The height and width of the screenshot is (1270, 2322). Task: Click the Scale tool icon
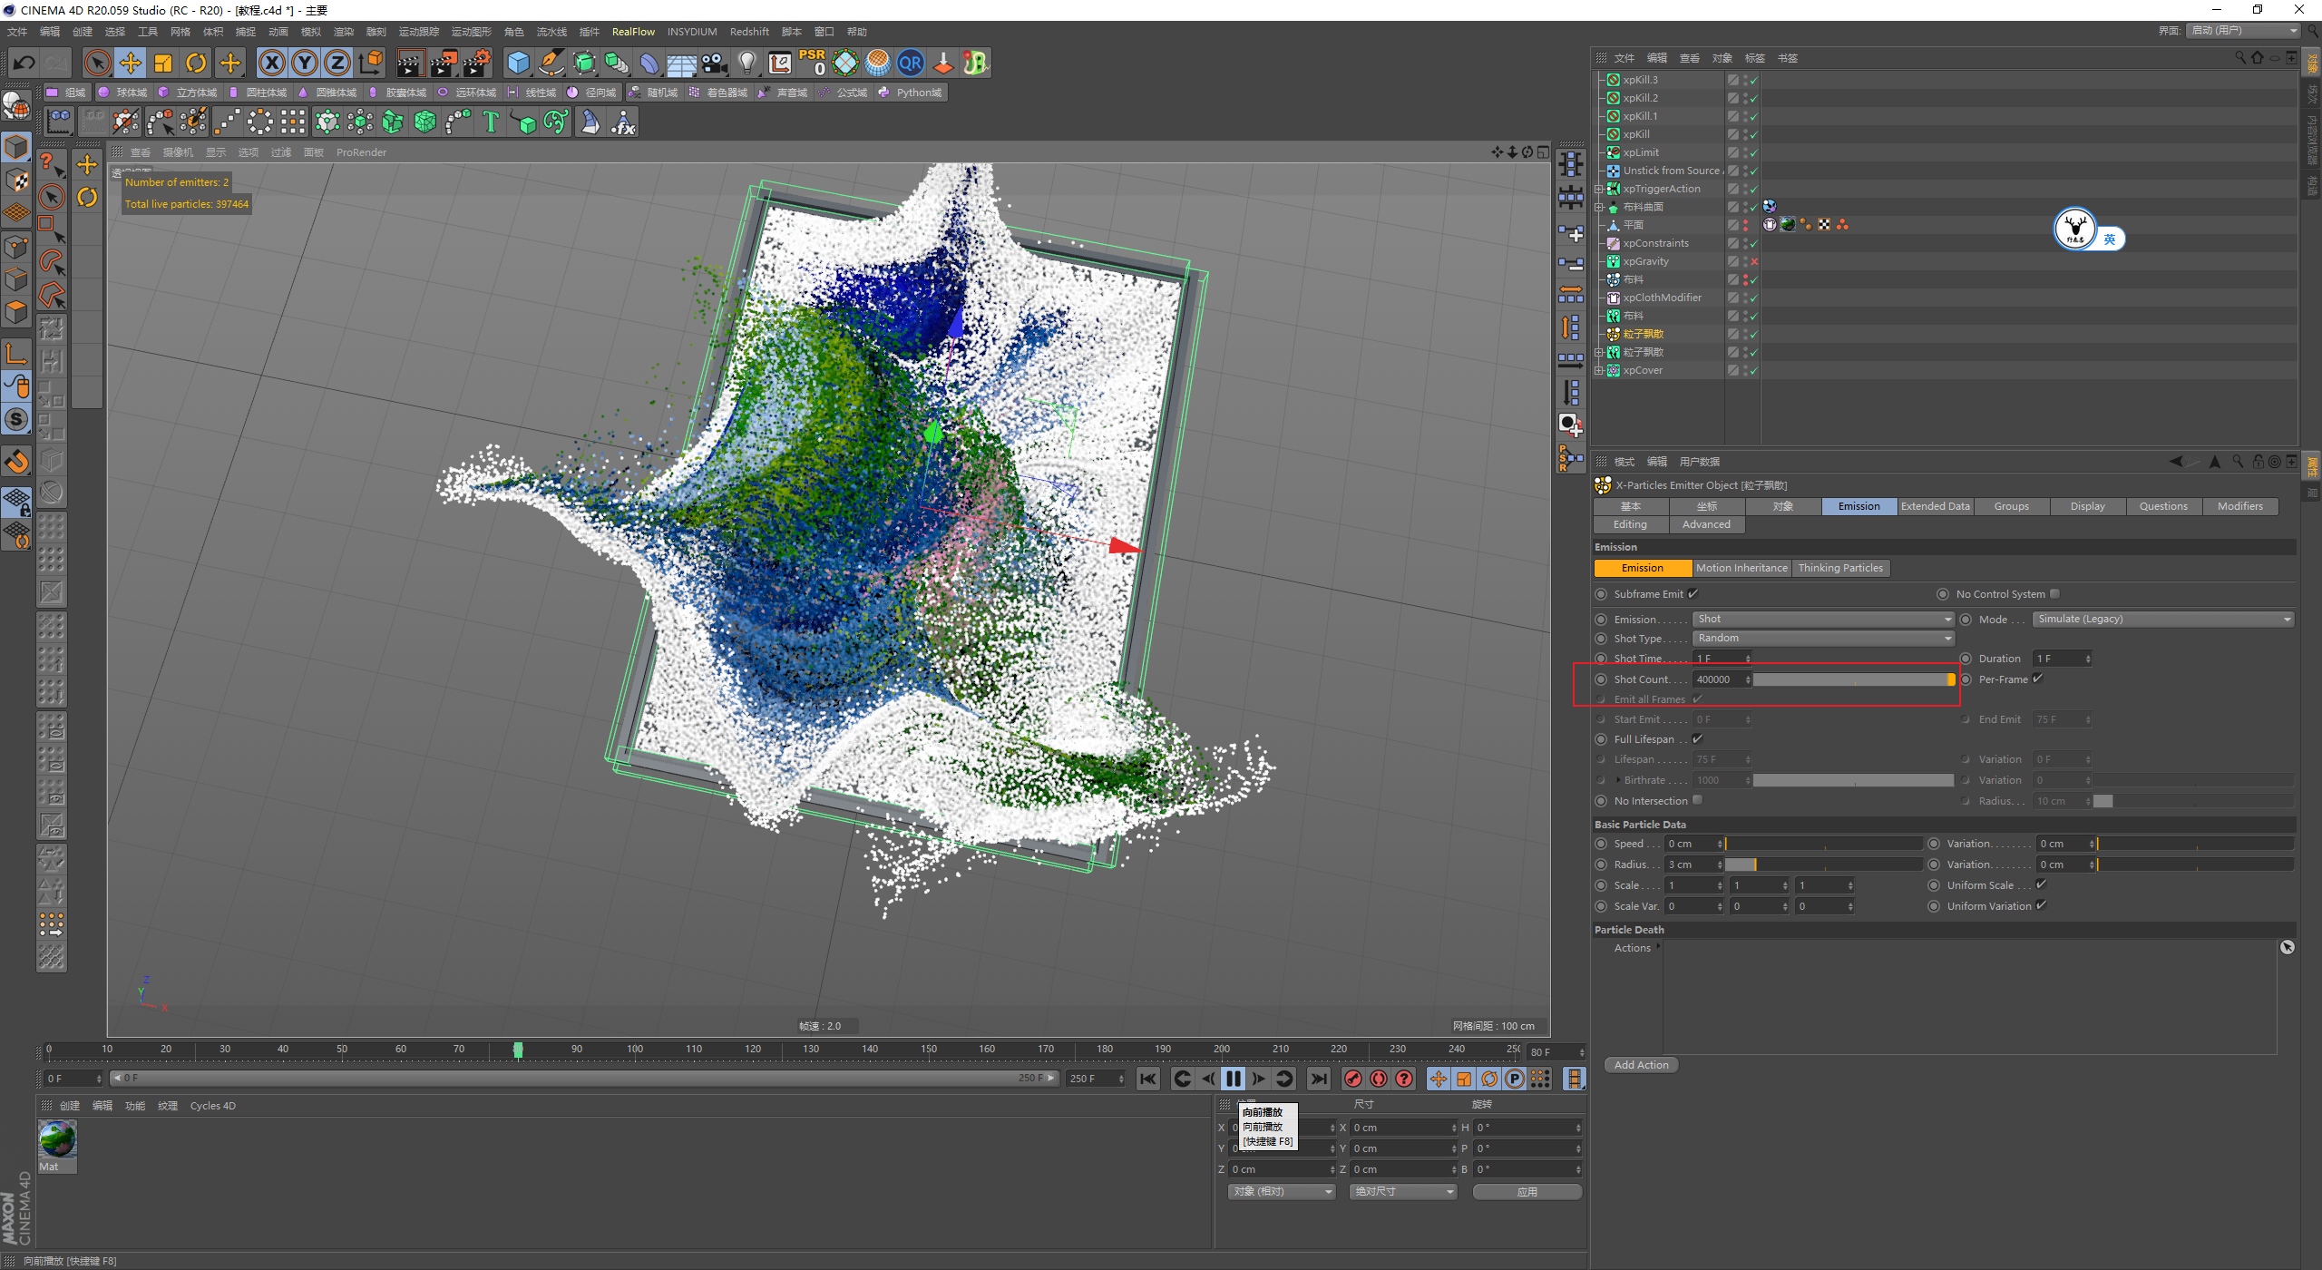163,63
